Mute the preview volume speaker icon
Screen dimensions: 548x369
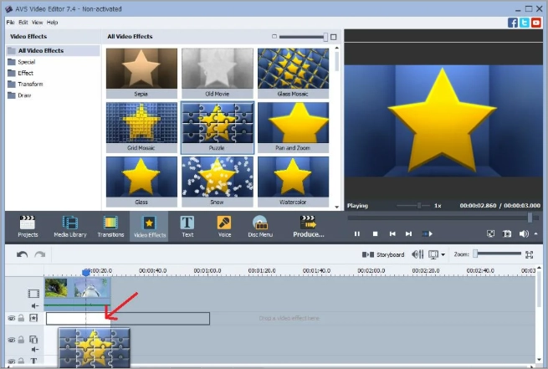tap(524, 233)
